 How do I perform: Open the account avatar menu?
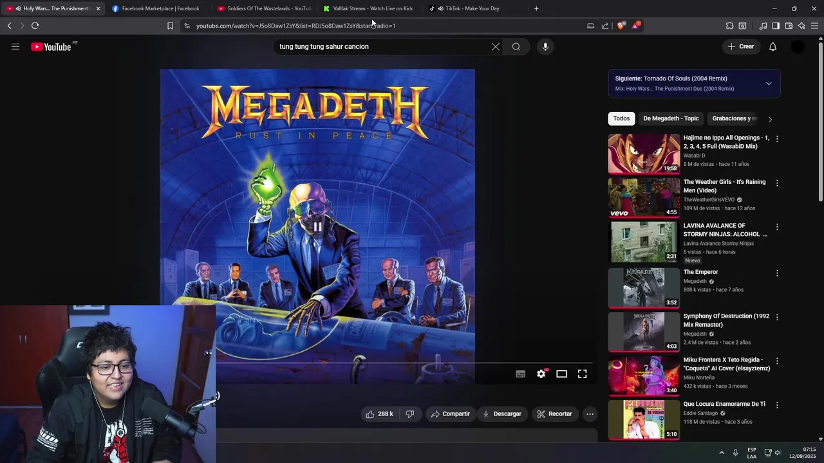pos(798,46)
